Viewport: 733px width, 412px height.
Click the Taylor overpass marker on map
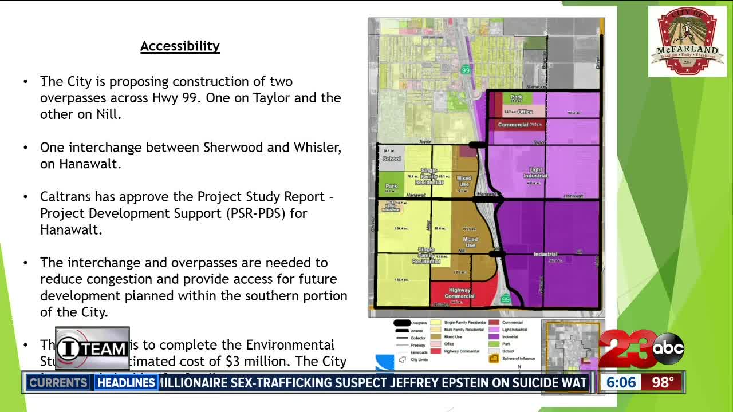tap(478, 145)
